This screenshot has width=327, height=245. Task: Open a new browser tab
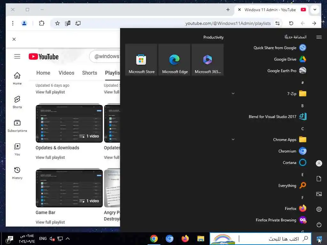click(x=228, y=10)
